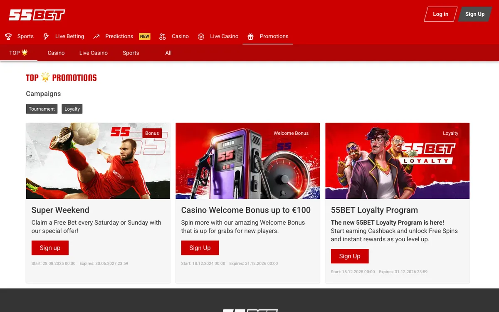Select the Live Casino promotions sub-tab
This screenshot has width=499, height=312.
click(94, 53)
